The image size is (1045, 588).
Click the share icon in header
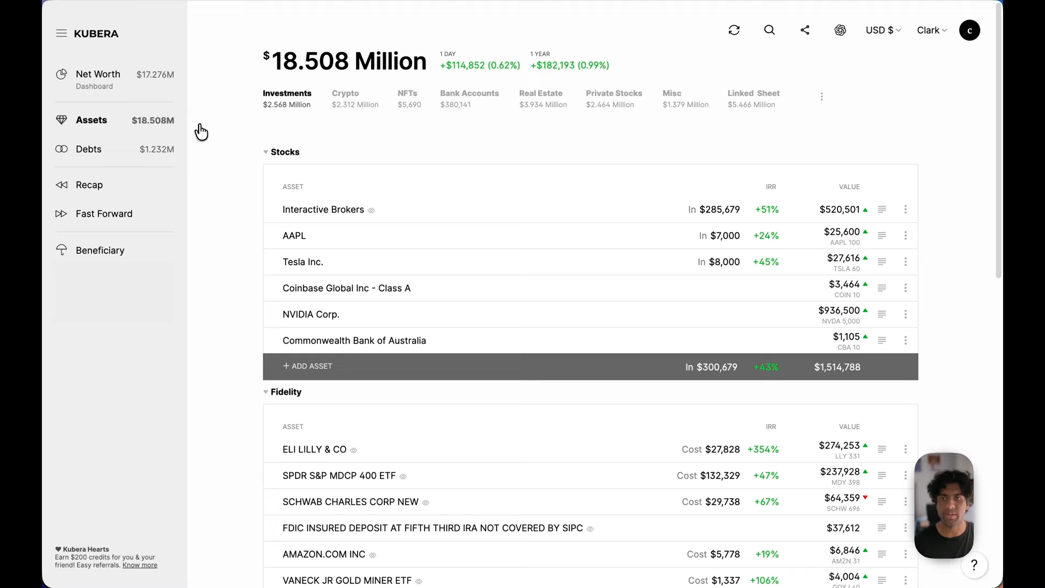click(805, 30)
